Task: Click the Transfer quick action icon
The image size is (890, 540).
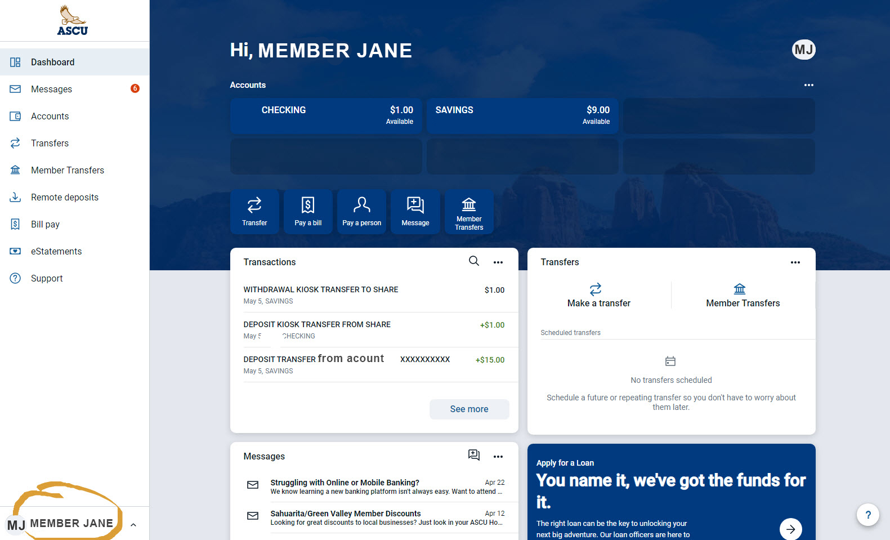Action: coord(254,211)
